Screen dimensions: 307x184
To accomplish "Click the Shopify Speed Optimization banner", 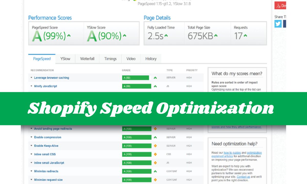I will tap(153, 108).
